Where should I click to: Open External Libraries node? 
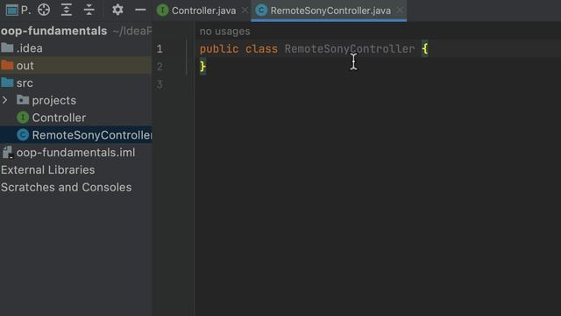click(x=47, y=169)
